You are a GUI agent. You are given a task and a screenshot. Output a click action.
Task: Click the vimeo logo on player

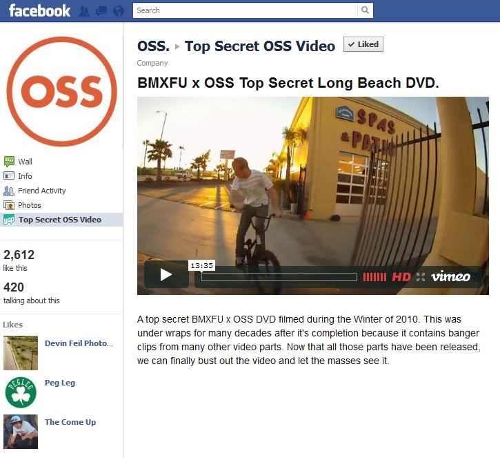pos(450,276)
